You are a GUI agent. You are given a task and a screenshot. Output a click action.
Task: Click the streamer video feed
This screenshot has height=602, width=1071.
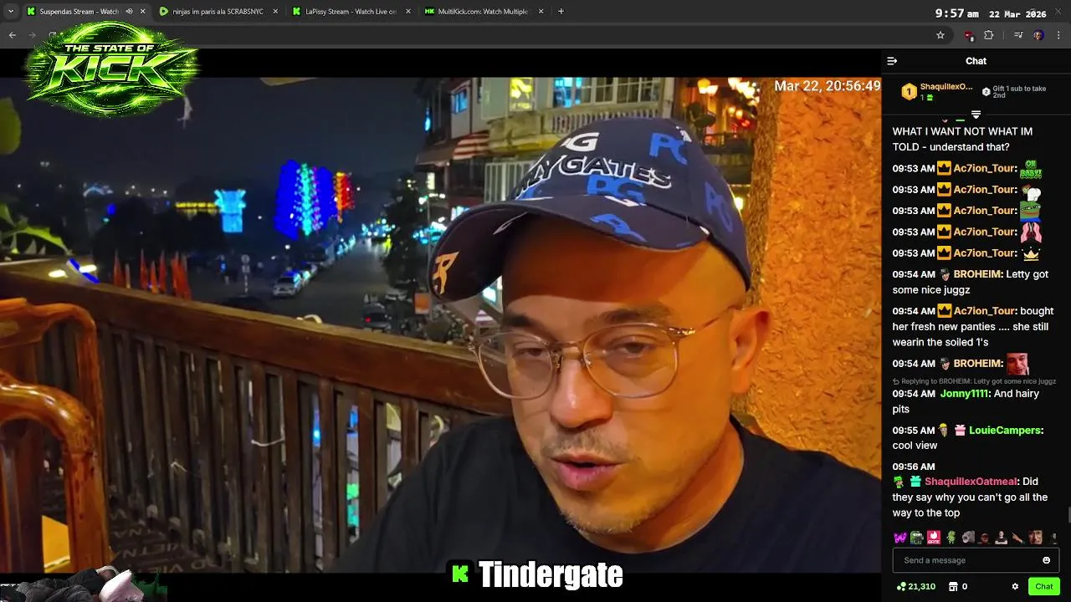(x=440, y=324)
